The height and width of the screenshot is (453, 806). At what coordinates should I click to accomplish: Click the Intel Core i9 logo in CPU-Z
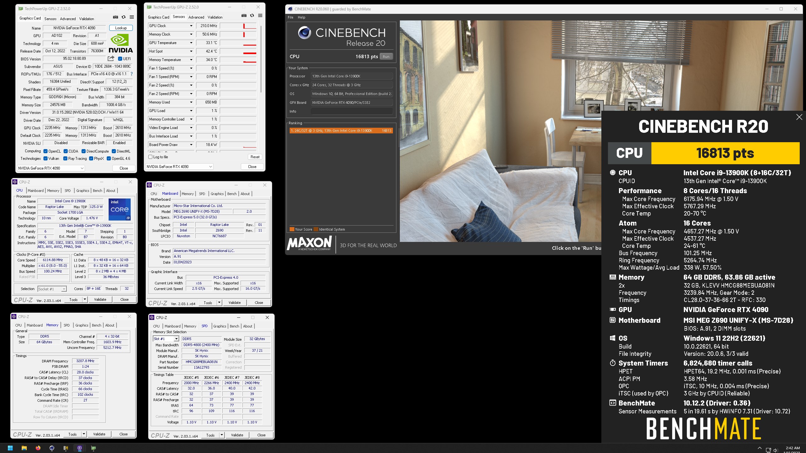point(120,210)
